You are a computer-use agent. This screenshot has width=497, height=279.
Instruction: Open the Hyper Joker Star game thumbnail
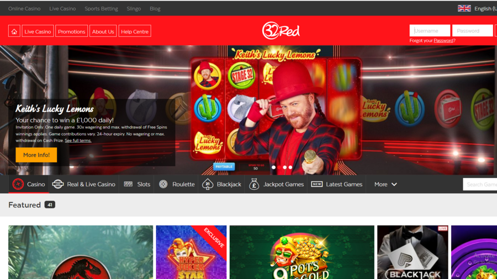(191, 252)
